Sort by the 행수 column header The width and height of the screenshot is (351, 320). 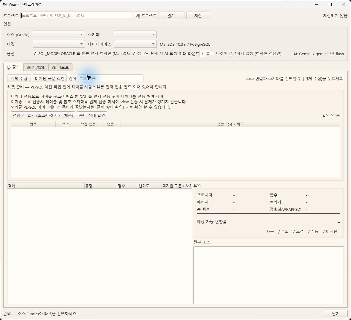point(128,186)
